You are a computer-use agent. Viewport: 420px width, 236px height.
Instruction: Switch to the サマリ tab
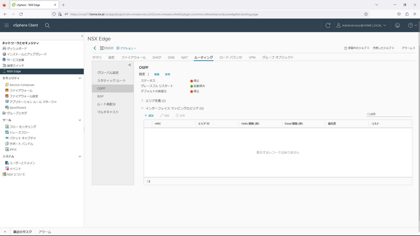tap(97, 57)
